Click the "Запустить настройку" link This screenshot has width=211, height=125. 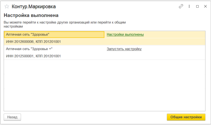(124, 49)
